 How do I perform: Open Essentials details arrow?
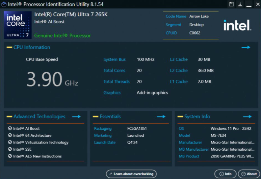pyautogui.click(x=161, y=117)
